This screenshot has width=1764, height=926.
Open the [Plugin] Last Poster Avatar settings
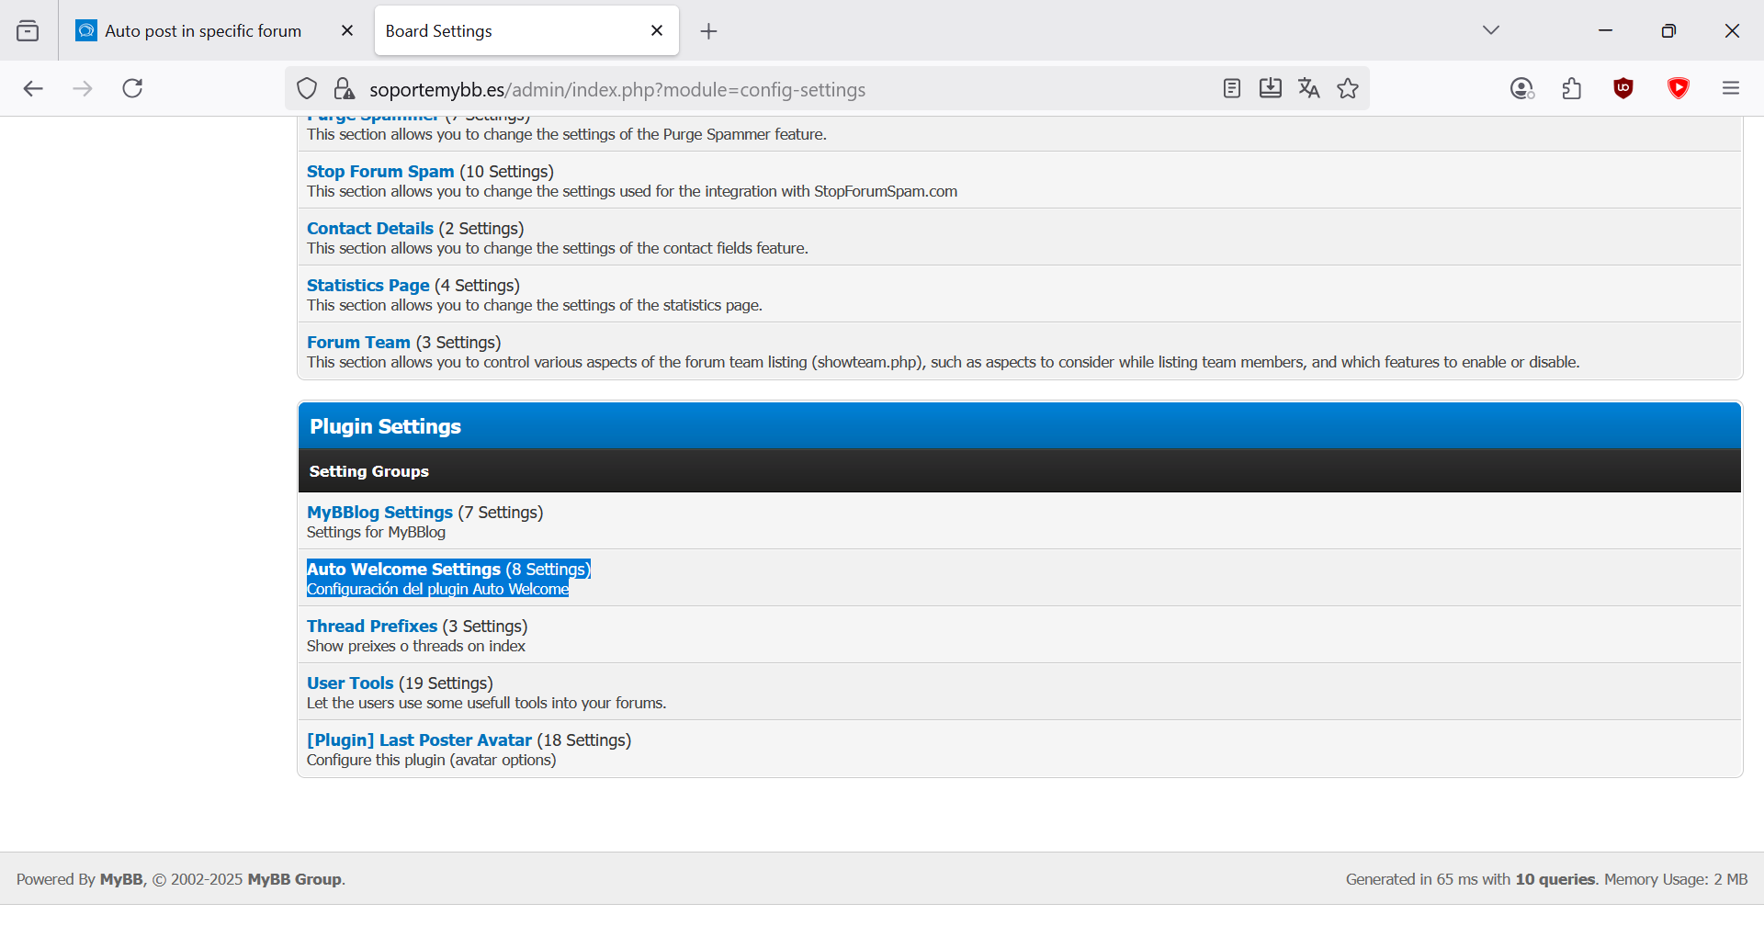pos(419,740)
